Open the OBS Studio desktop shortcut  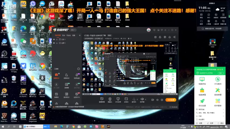coord(4,54)
